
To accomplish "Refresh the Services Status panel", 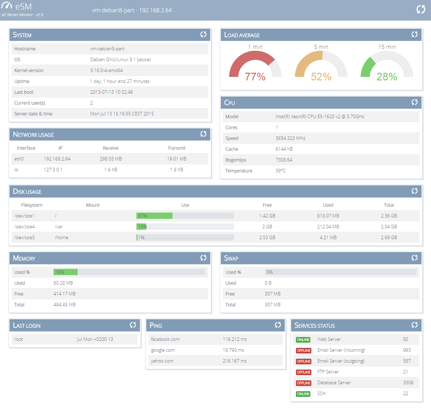I will pos(415,325).
